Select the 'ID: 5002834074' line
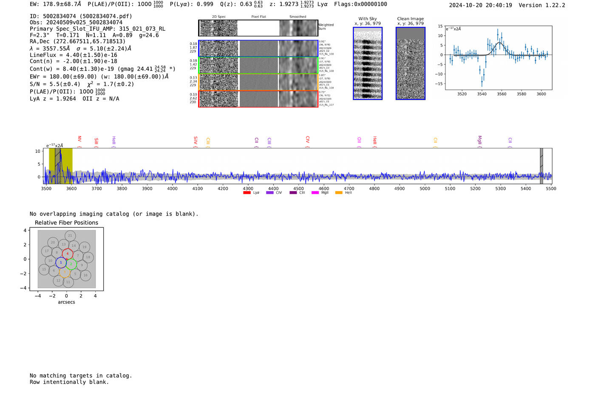595x405 pixels. click(81, 16)
